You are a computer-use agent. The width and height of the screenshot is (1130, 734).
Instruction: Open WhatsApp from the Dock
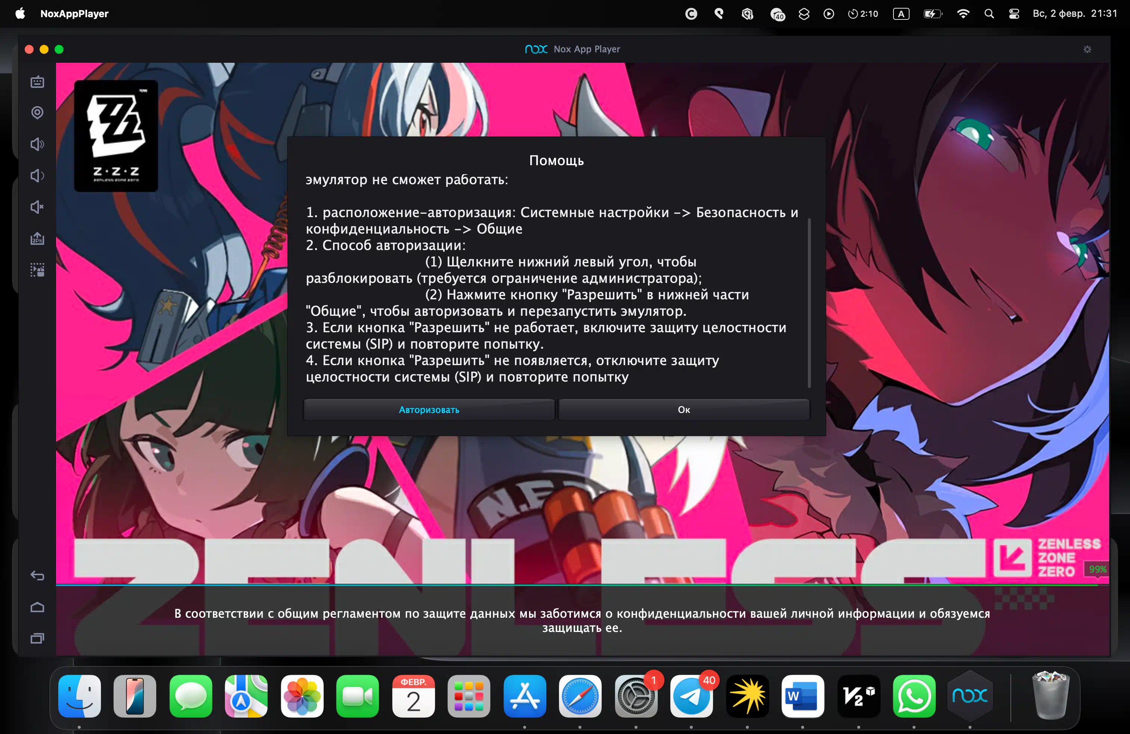(x=914, y=696)
